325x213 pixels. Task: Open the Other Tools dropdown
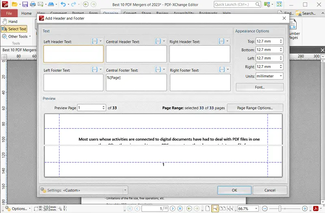pyautogui.click(x=17, y=36)
